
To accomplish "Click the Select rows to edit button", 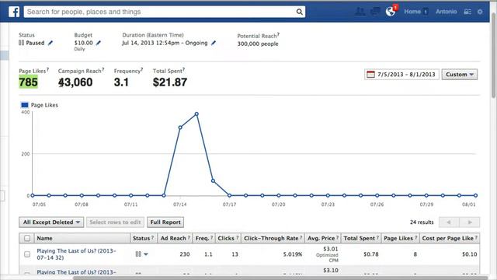I will click(115, 222).
